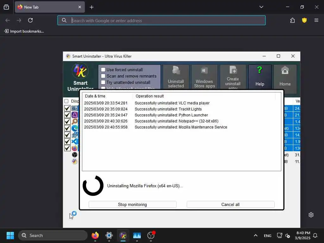Viewport: 324px width, 243px height.
Task: Open OBS Studio from the taskbar
Action: point(151,235)
